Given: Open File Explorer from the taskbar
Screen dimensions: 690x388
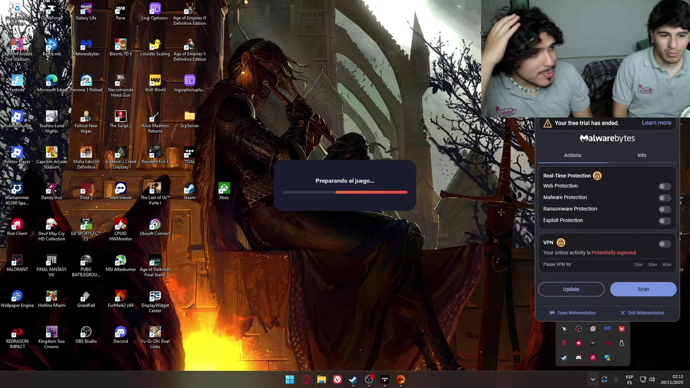Looking at the screenshot, I should coord(321,379).
